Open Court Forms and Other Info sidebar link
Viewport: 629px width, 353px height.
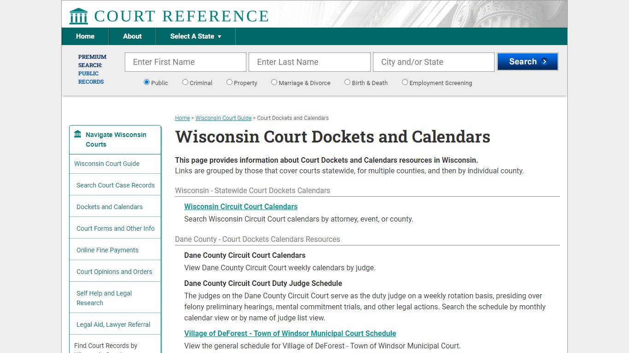116,228
